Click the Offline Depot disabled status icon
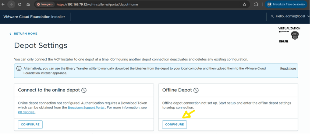The height and width of the screenshot is (134, 312). click(196, 90)
